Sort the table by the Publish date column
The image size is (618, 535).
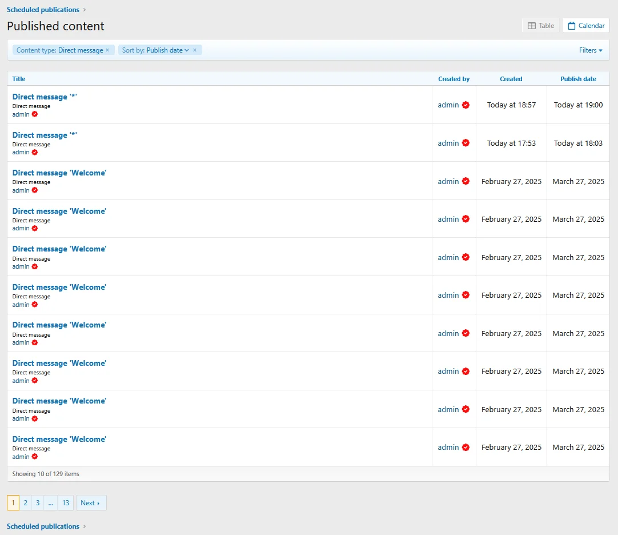(x=578, y=79)
